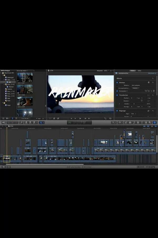This screenshot has height=238, width=158.
Task: Click the Transform tool under the viewer
Action: click(50, 118)
